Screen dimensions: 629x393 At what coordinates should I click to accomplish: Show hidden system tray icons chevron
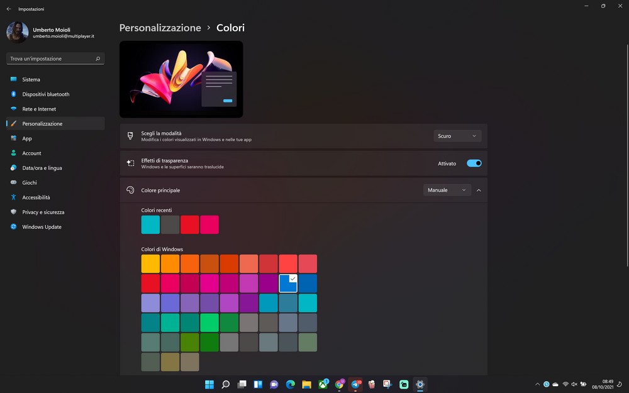coord(537,384)
